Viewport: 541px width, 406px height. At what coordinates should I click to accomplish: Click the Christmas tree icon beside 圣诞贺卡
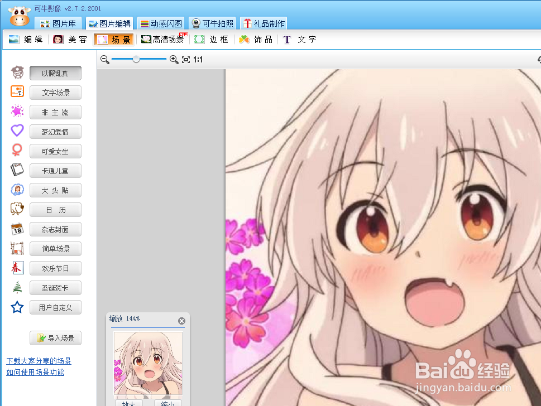[17, 287]
